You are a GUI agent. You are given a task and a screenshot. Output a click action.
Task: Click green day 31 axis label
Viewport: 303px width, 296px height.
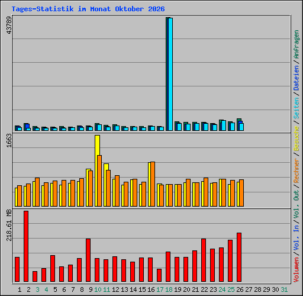[284, 289]
